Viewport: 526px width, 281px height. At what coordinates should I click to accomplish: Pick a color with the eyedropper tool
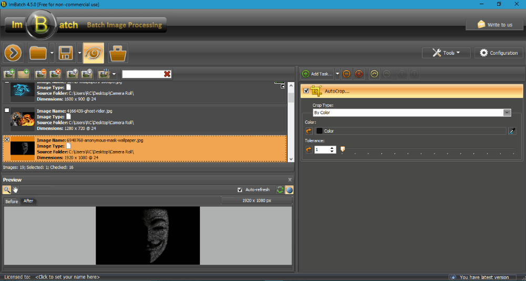coord(512,131)
